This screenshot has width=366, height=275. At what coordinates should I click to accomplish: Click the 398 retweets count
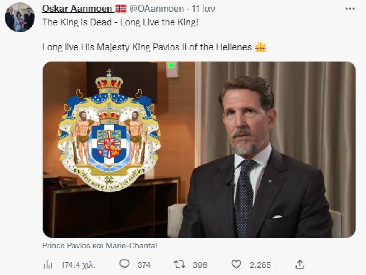click(x=200, y=265)
